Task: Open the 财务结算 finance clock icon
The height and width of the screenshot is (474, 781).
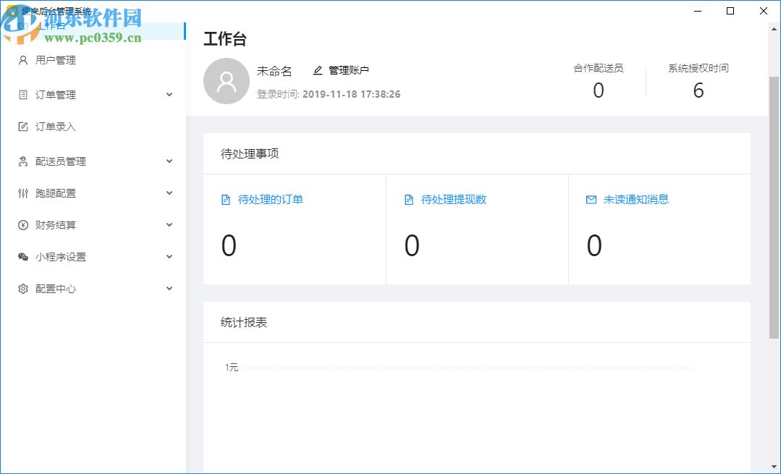Action: tap(22, 224)
